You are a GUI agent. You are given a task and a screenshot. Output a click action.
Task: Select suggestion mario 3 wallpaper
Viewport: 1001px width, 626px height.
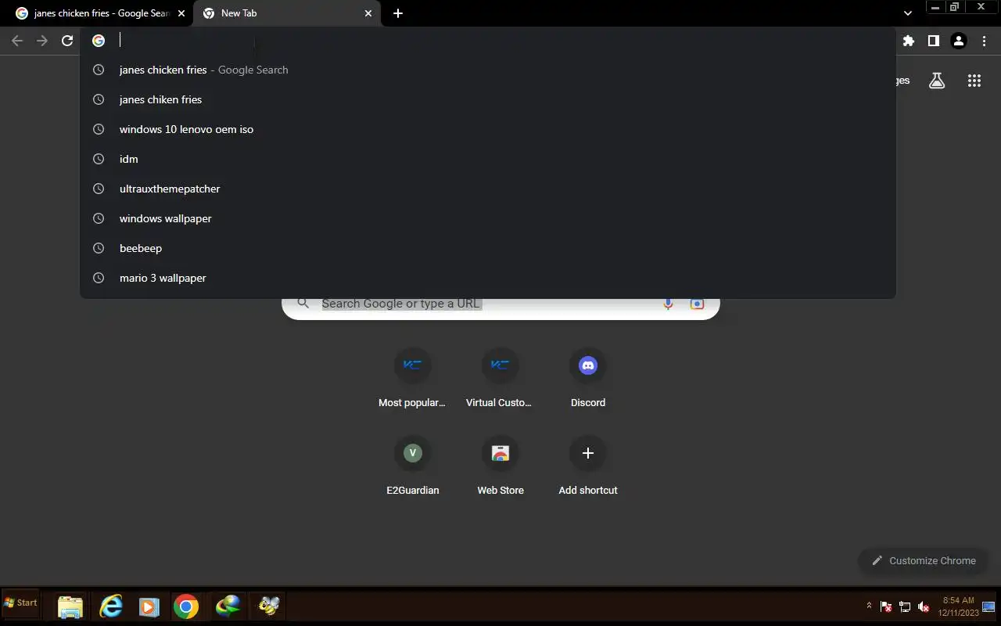pos(488,278)
